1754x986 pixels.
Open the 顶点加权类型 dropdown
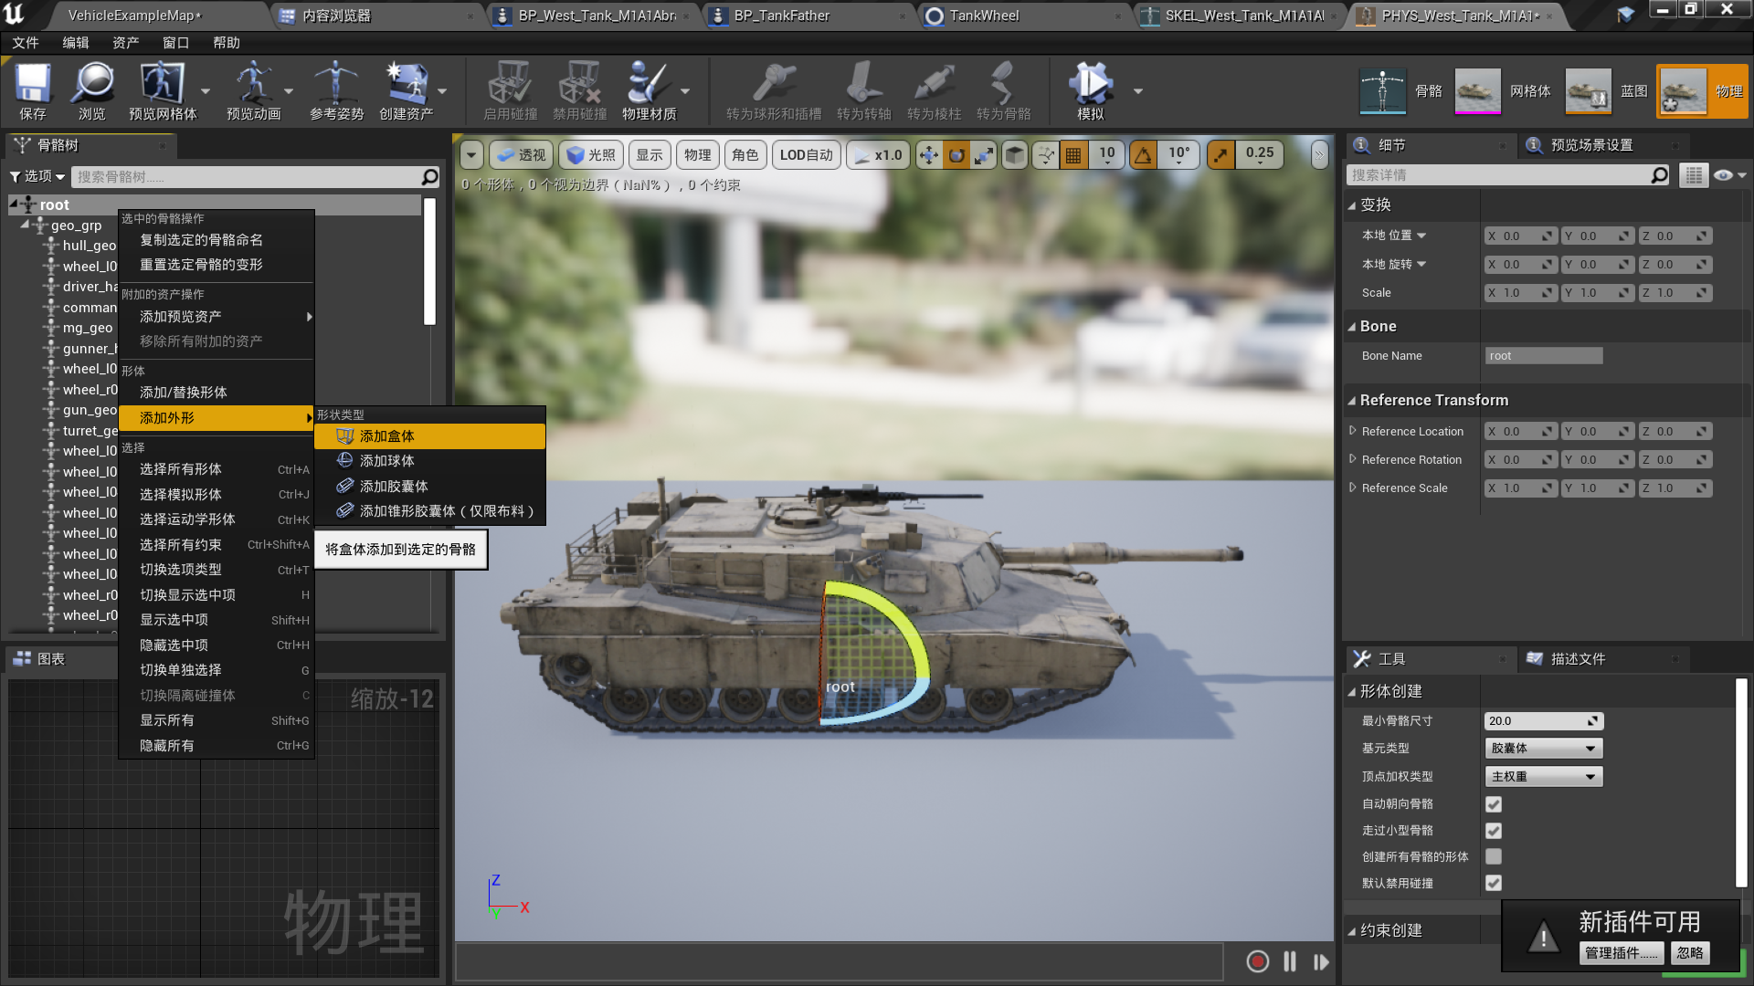(x=1543, y=777)
